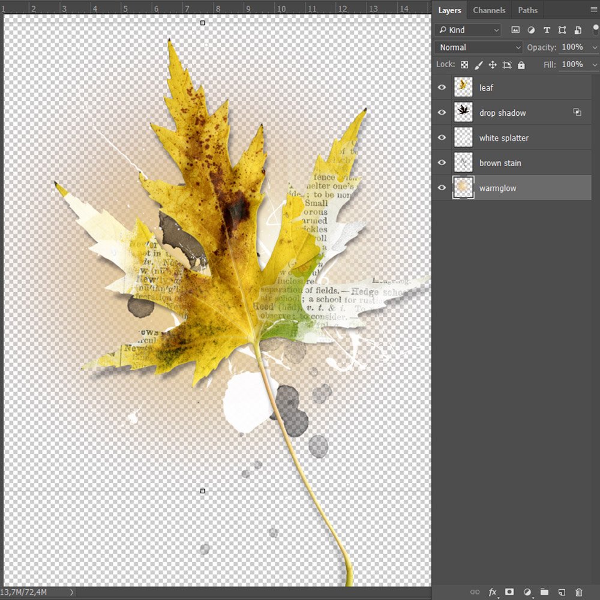Screen dimensions: 600x600
Task: Hide the leaf layer
Action: [x=442, y=88]
